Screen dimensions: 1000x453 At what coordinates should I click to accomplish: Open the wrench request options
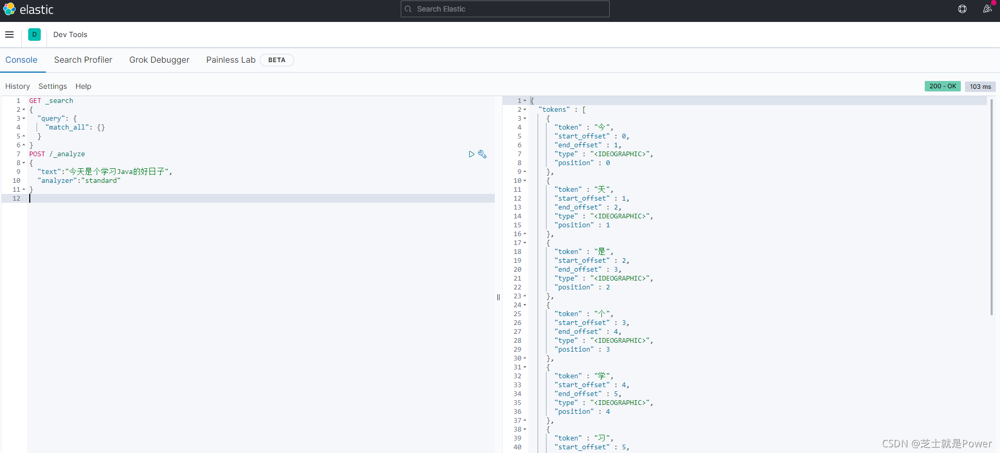(x=482, y=154)
